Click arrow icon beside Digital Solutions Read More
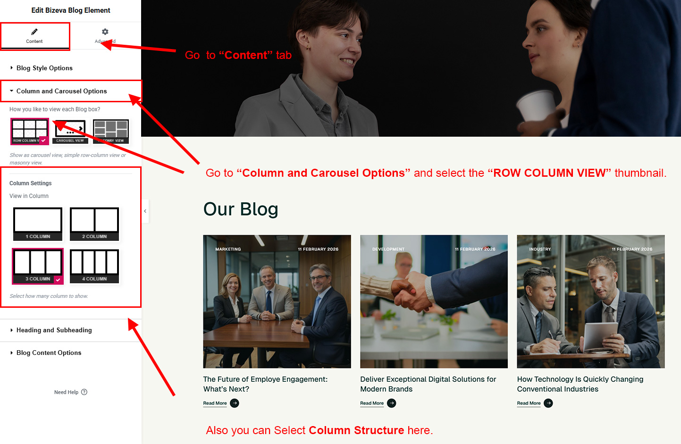The width and height of the screenshot is (681, 444). tap(392, 403)
